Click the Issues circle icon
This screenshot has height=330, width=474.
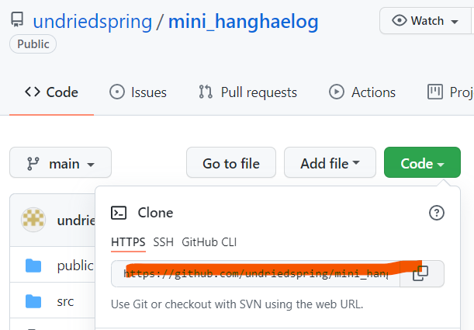coord(117,92)
